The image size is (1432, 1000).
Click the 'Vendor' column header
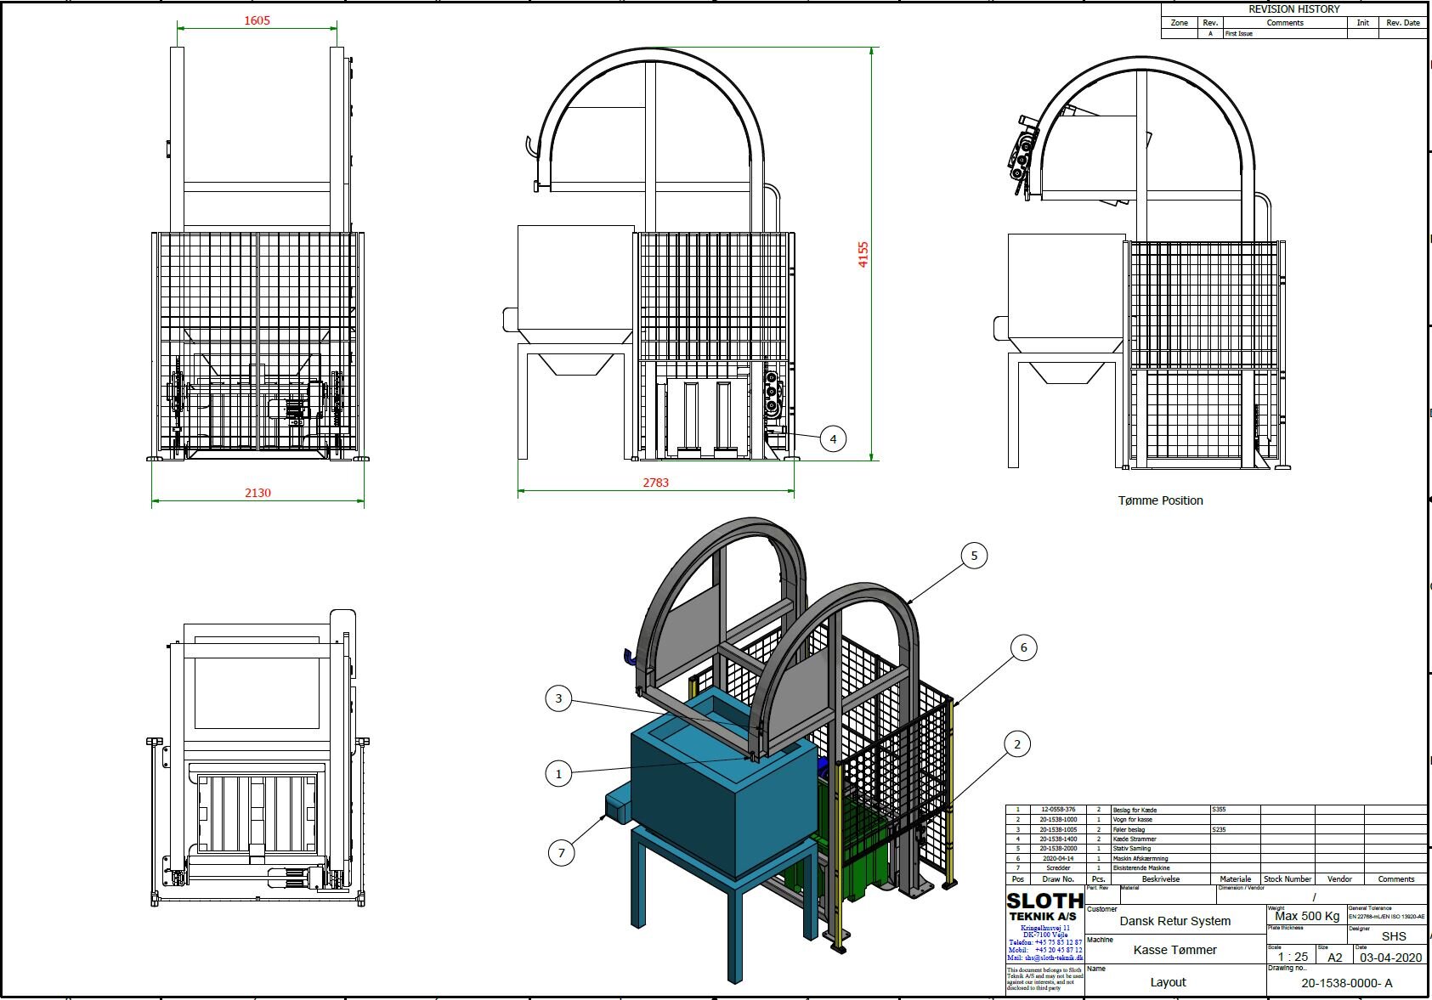(x=1339, y=879)
